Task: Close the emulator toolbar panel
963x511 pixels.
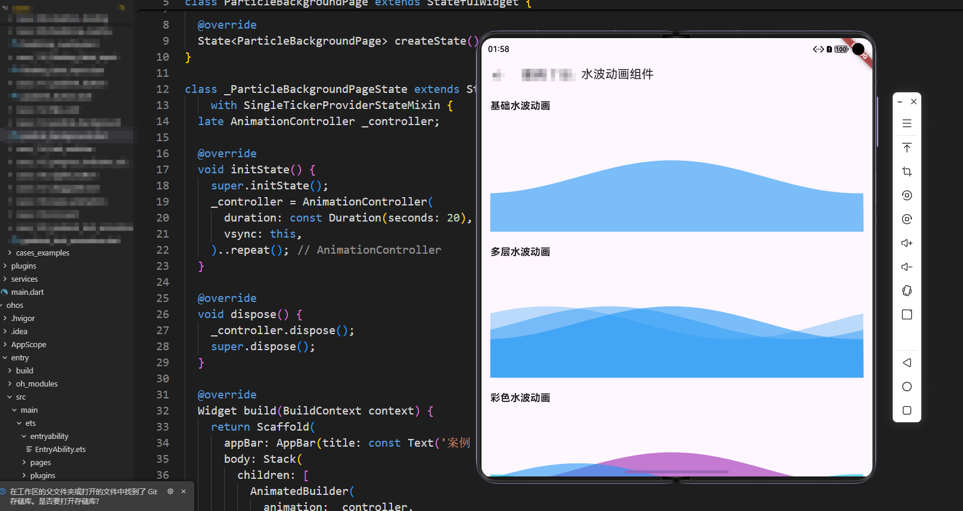Action: tap(914, 102)
